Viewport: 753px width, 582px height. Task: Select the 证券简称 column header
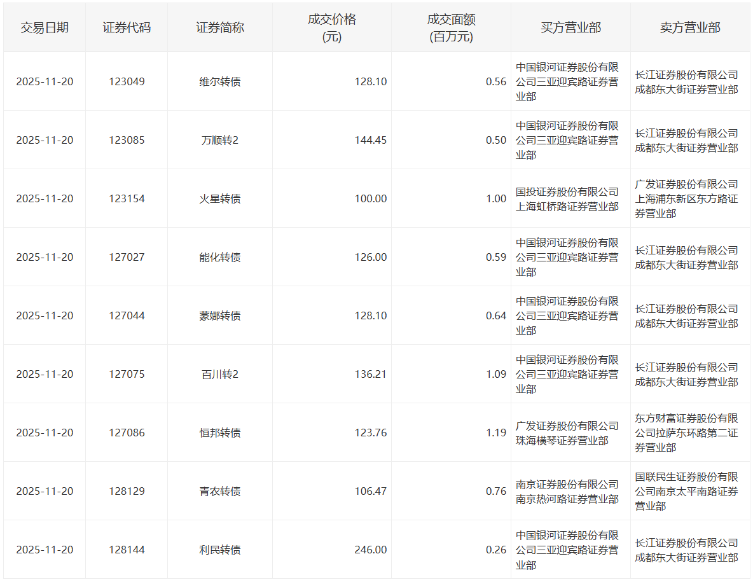point(219,28)
